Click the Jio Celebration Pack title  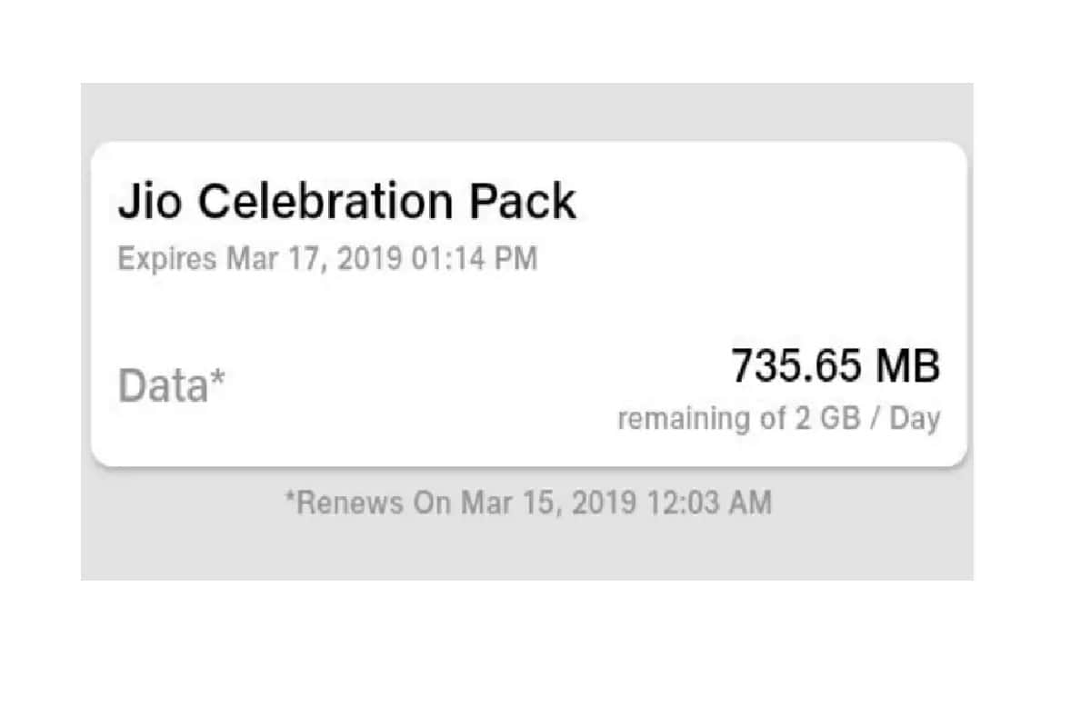348,200
